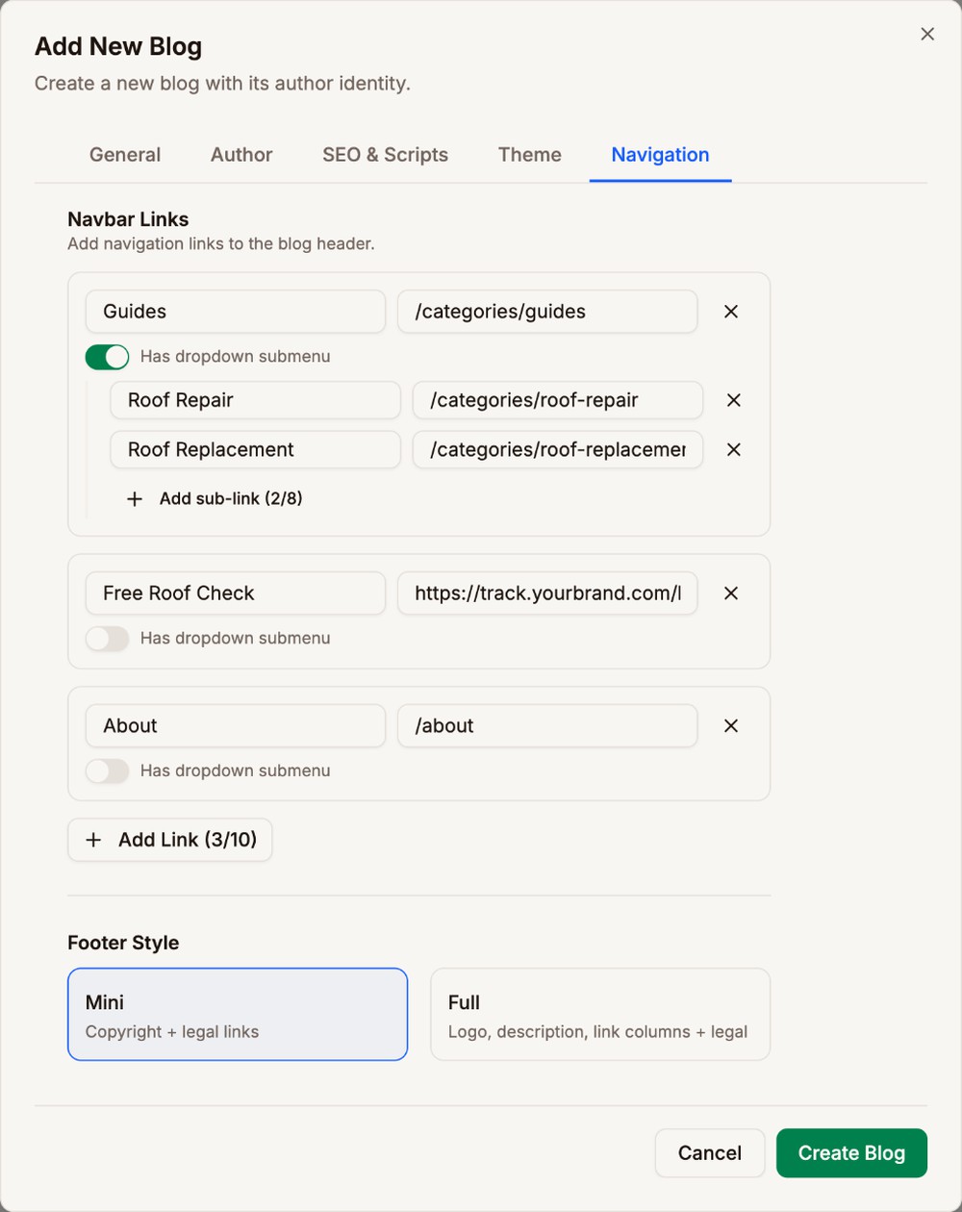Image resolution: width=962 pixels, height=1212 pixels.
Task: Edit the roof-replacement URL field
Action: [x=558, y=449]
